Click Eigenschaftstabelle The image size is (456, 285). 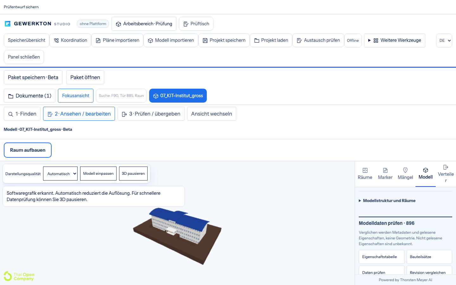(382, 257)
